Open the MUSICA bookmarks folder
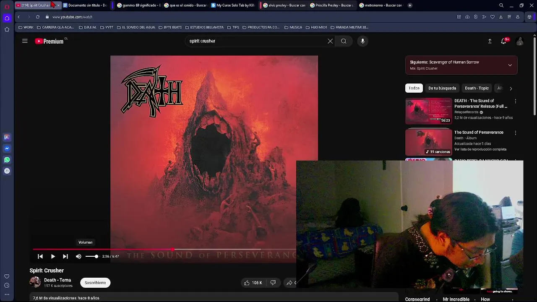The image size is (537, 302). pyautogui.click(x=293, y=27)
